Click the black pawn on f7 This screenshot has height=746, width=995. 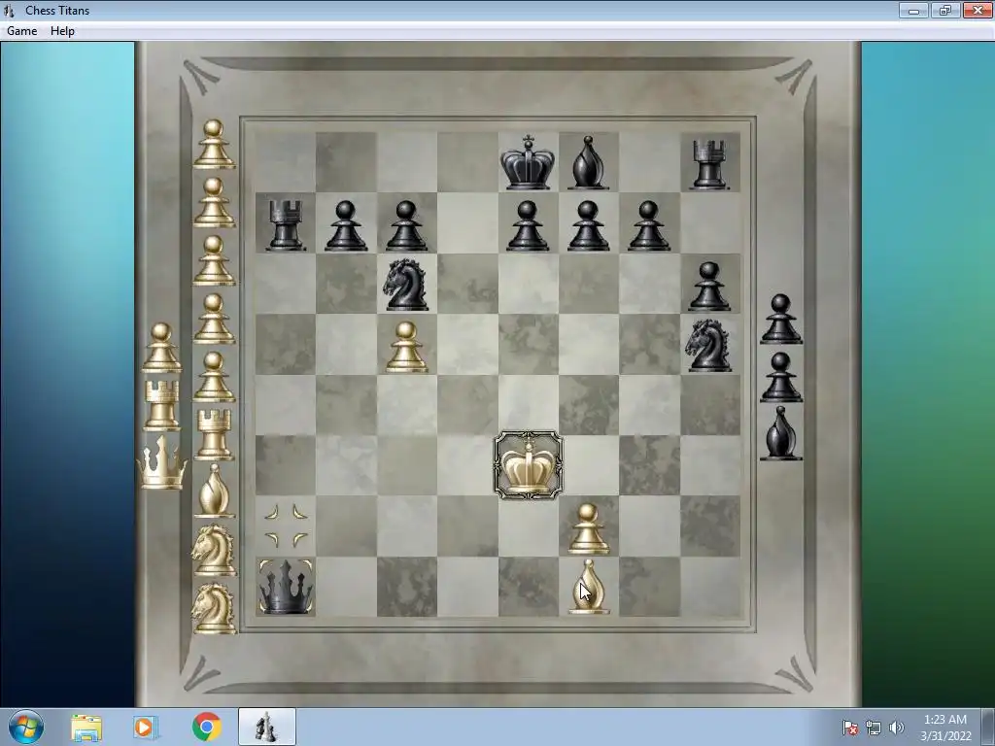click(588, 225)
